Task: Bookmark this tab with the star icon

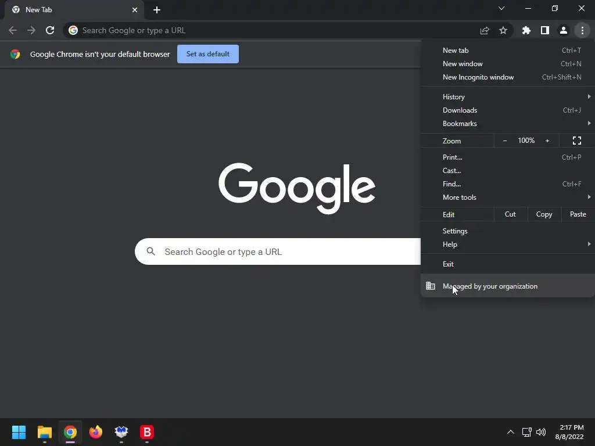Action: (503, 30)
